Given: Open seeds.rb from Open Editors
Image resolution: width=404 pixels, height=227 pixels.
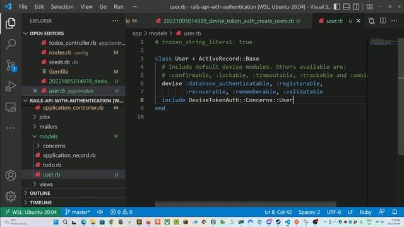Looking at the screenshot, I should click(x=59, y=62).
